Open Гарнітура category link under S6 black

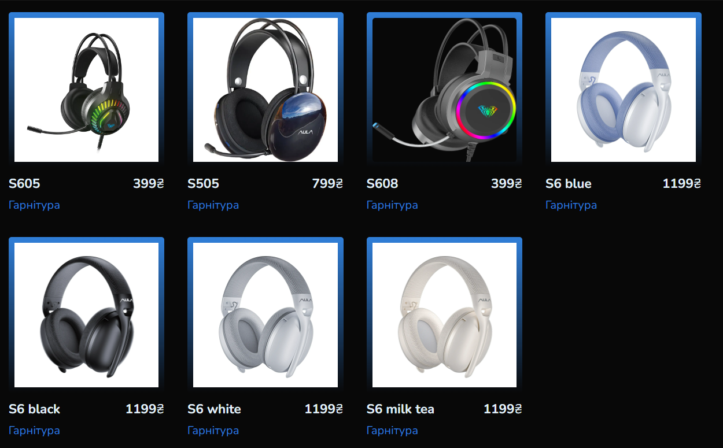34,431
